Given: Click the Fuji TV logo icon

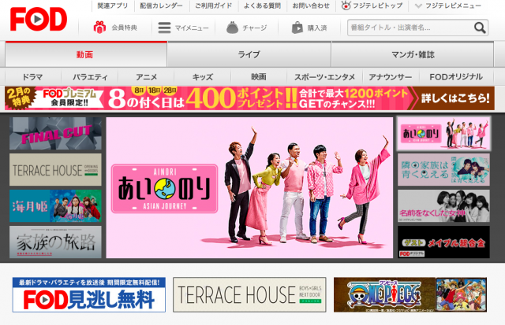Looking at the screenshot, I should click(346, 6).
